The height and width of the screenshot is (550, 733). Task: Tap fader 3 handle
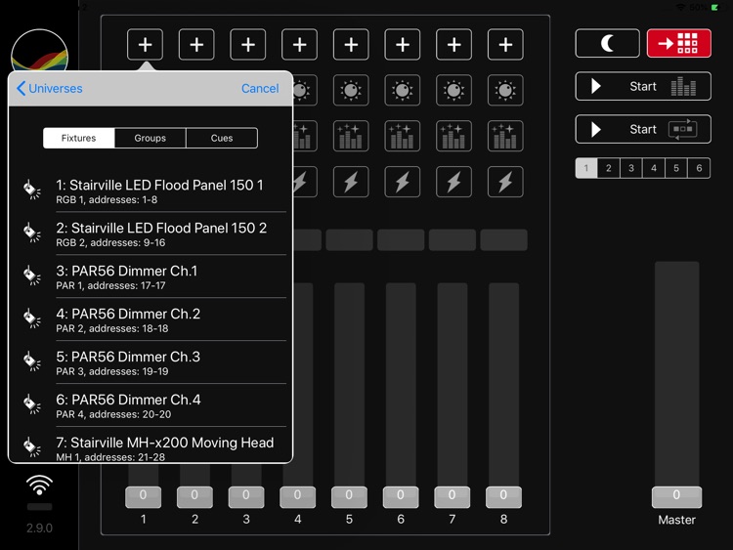246,496
